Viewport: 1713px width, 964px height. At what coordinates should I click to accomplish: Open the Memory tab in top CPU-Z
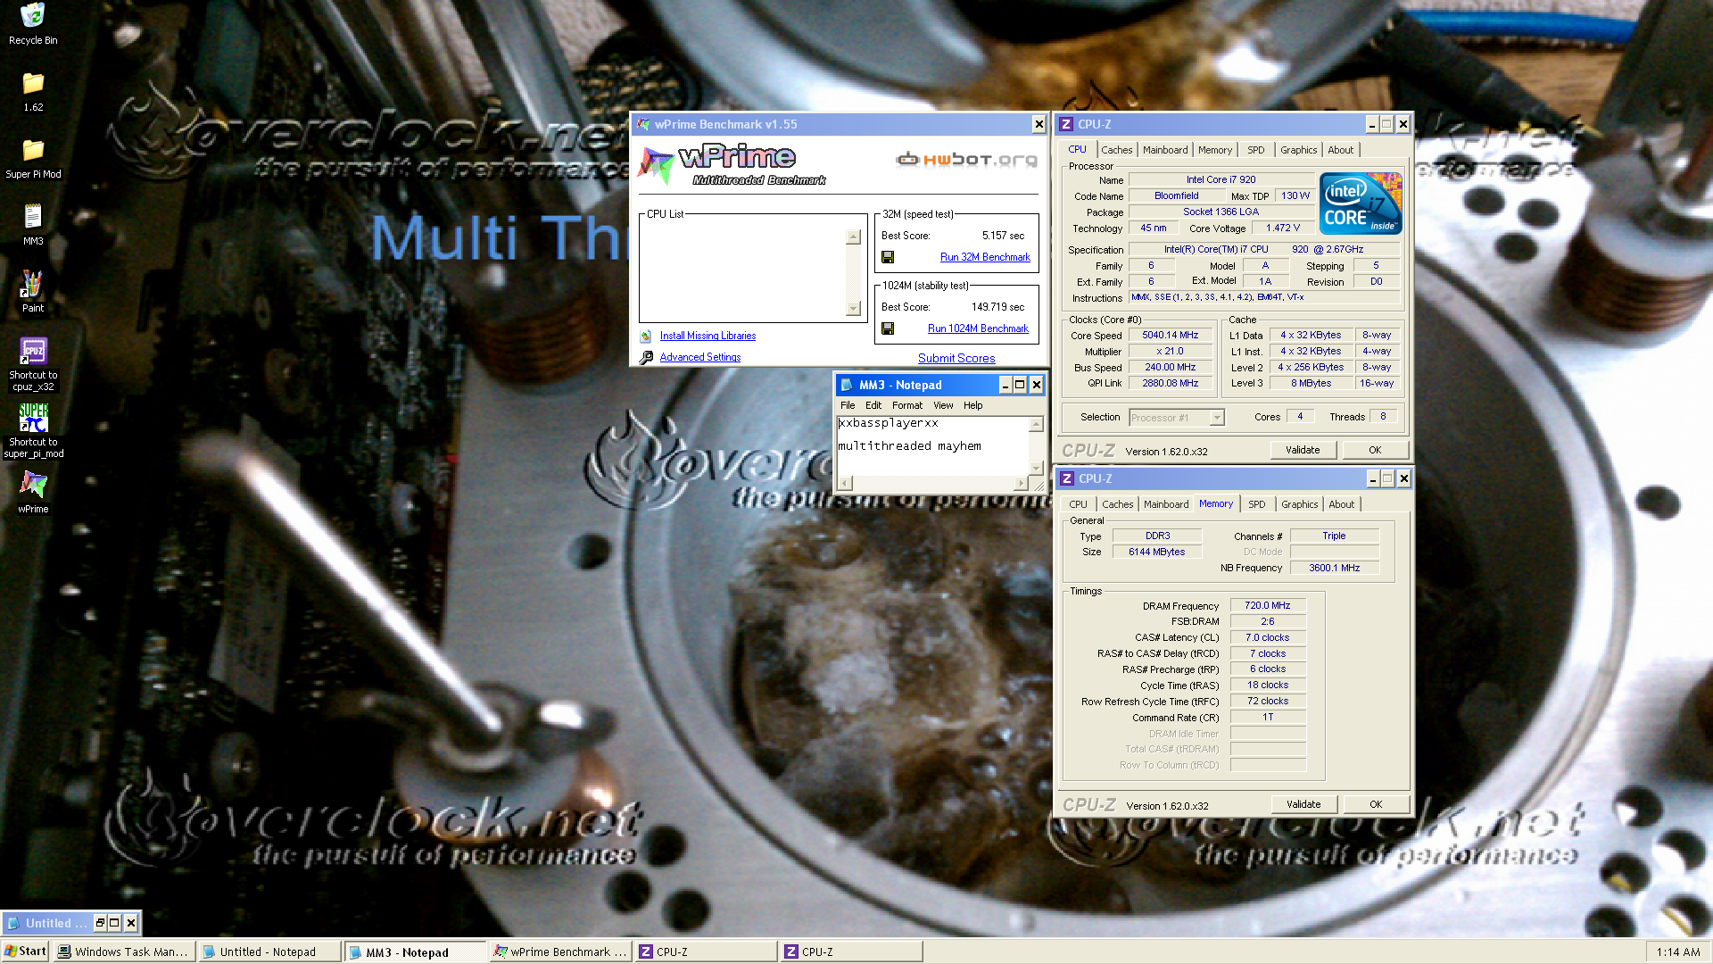tap(1214, 150)
